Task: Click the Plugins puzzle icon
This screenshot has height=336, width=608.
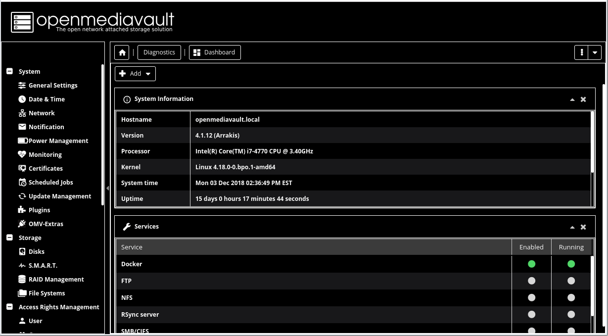Action: click(22, 210)
